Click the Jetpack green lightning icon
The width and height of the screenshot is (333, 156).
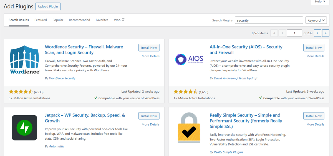click(x=24, y=128)
